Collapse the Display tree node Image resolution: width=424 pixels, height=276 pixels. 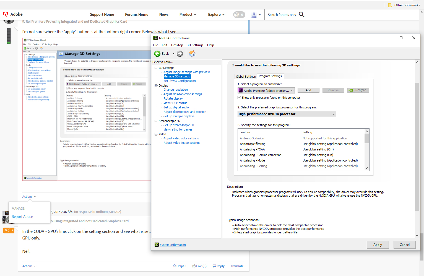point(156,85)
